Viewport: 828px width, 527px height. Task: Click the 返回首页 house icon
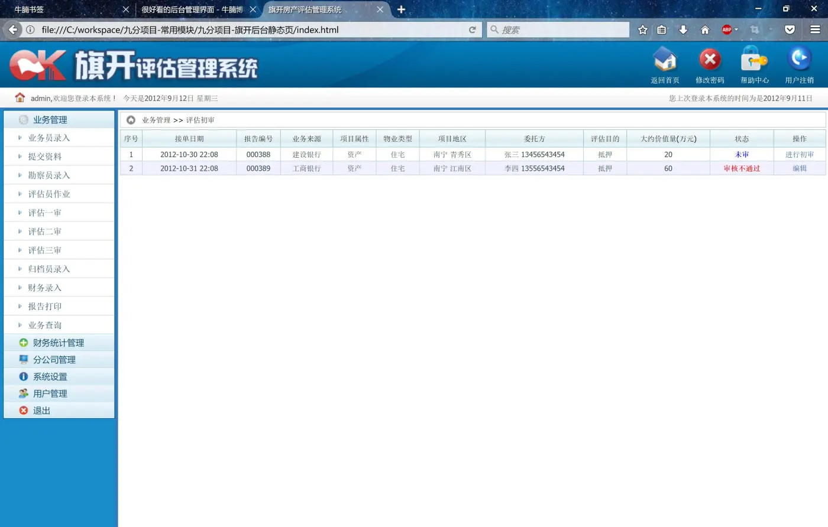665,60
